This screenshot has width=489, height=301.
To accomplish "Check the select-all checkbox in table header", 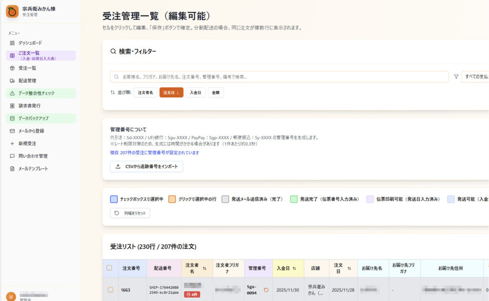I will tap(110, 268).
